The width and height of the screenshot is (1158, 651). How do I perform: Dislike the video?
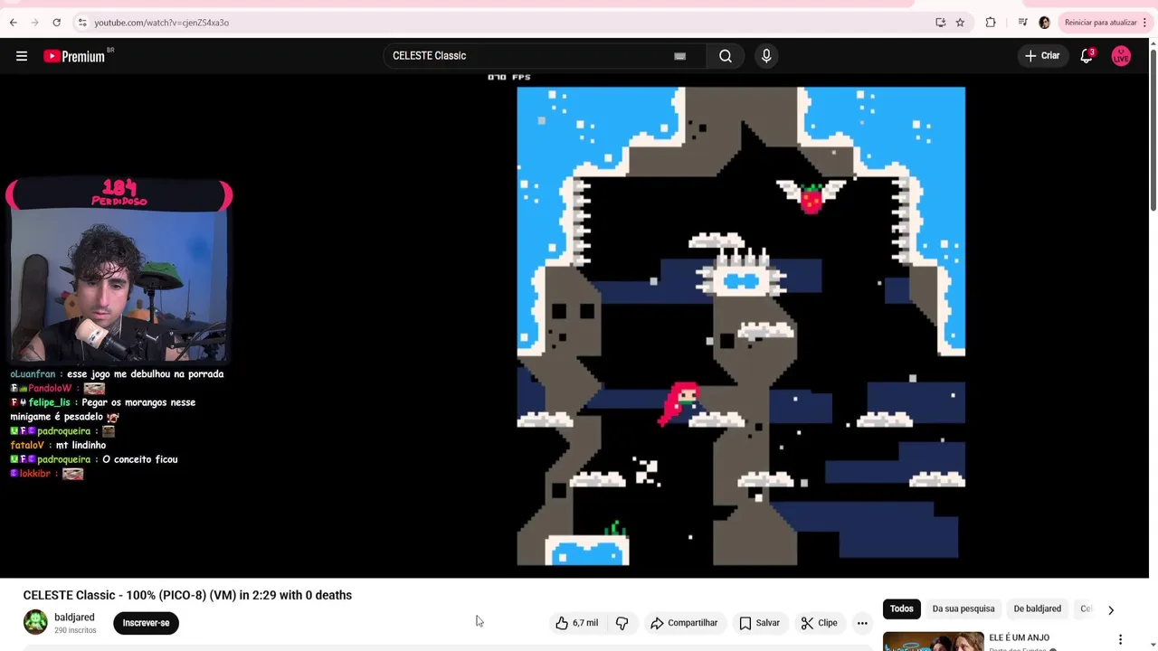pyautogui.click(x=622, y=623)
